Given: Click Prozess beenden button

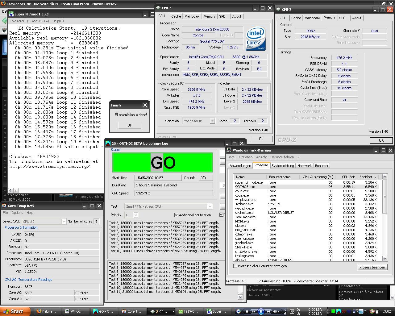Looking at the screenshot, I should pyautogui.click(x=372, y=267).
